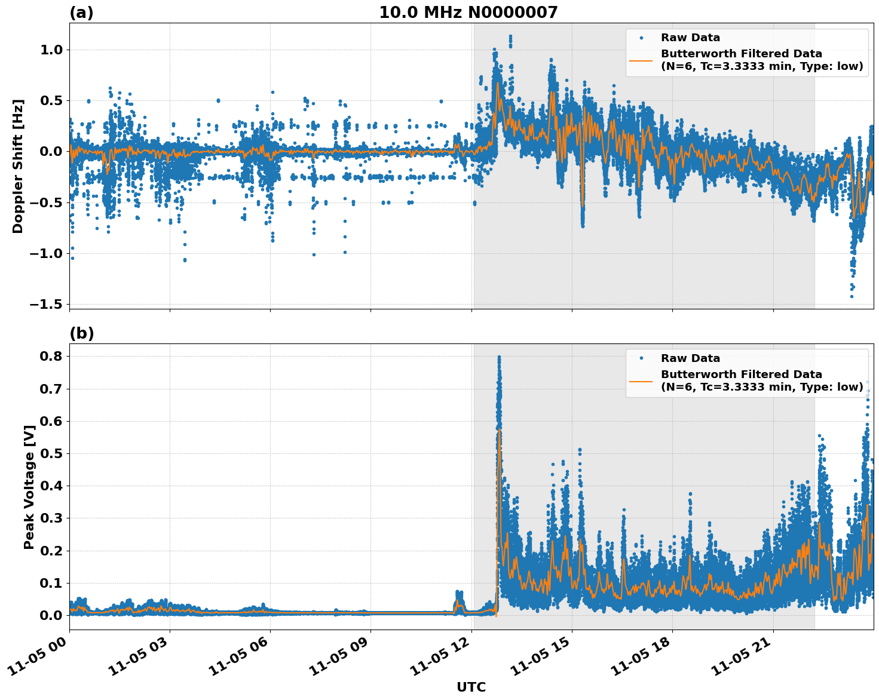The height and width of the screenshot is (700, 879).
Task: Click the blue Raw Data marker in Doppler legend
Action: tap(641, 38)
